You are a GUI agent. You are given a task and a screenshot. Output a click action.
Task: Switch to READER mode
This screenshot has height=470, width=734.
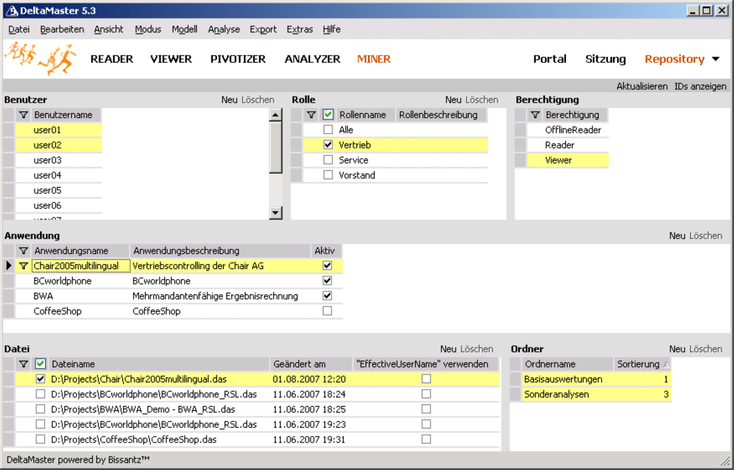click(x=112, y=59)
